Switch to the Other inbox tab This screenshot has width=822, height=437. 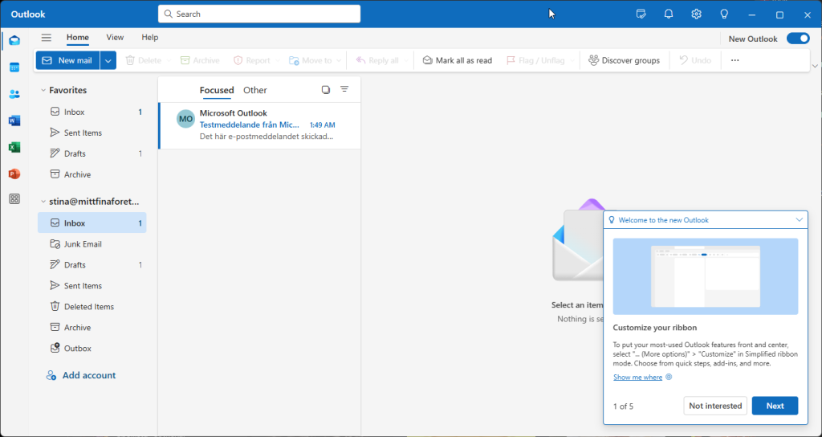click(254, 90)
